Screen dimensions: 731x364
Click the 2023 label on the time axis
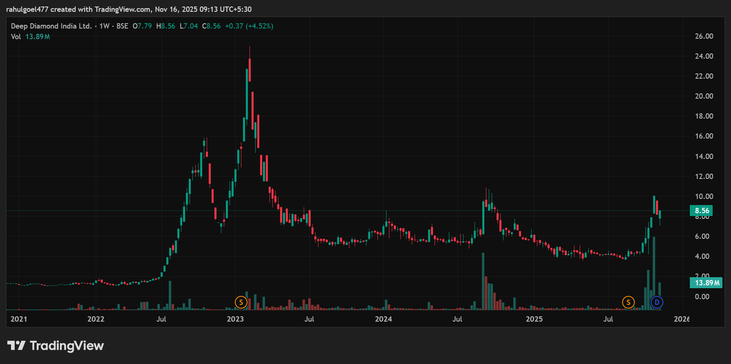click(x=235, y=319)
